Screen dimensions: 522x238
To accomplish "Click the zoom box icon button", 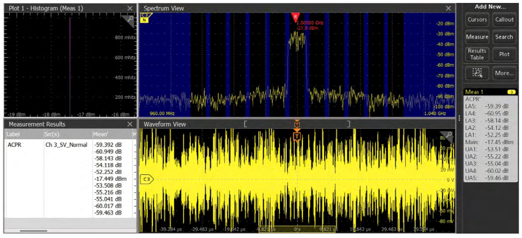I will 477,73.
